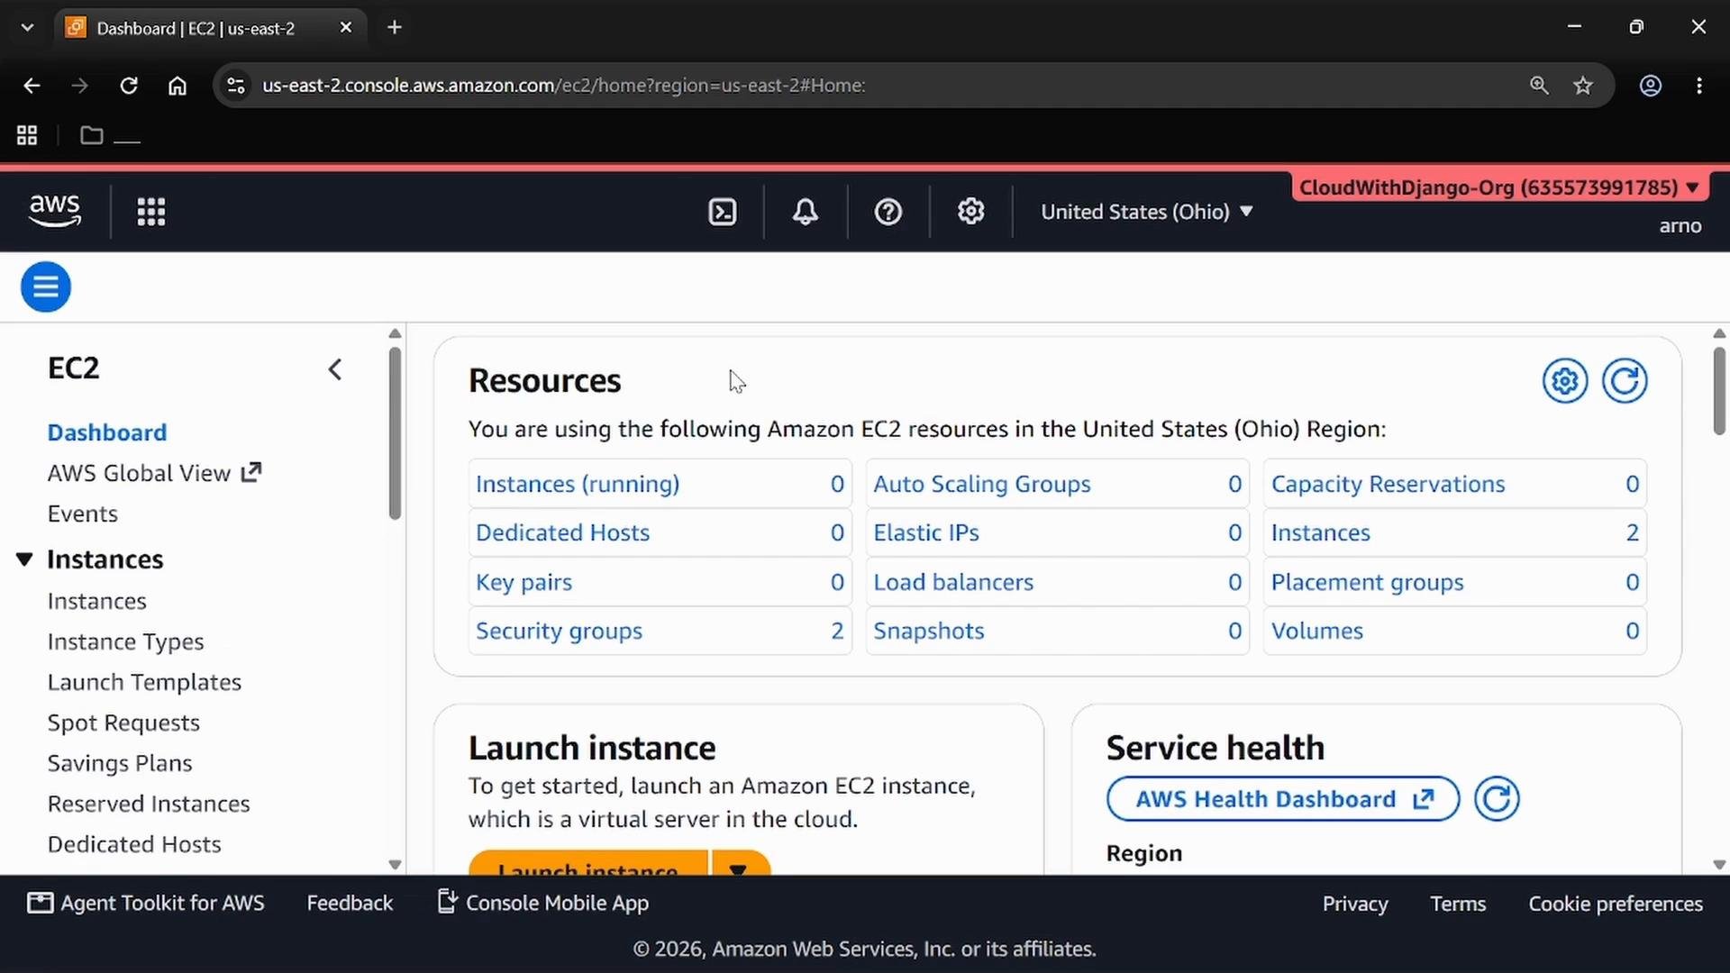Open the AWS Health Dashboard button
Viewport: 1730px width, 973px height.
[1282, 799]
